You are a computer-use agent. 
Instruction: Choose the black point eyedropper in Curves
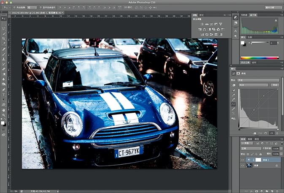point(234,90)
